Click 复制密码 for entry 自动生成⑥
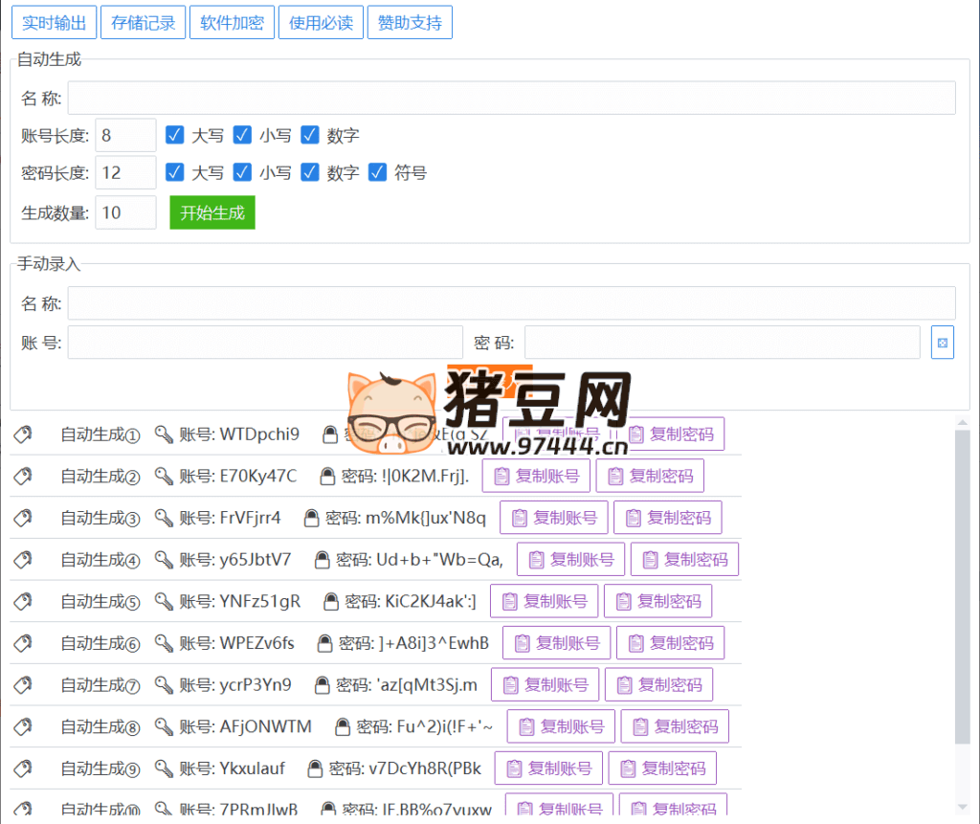The height and width of the screenshot is (824, 980). point(670,642)
